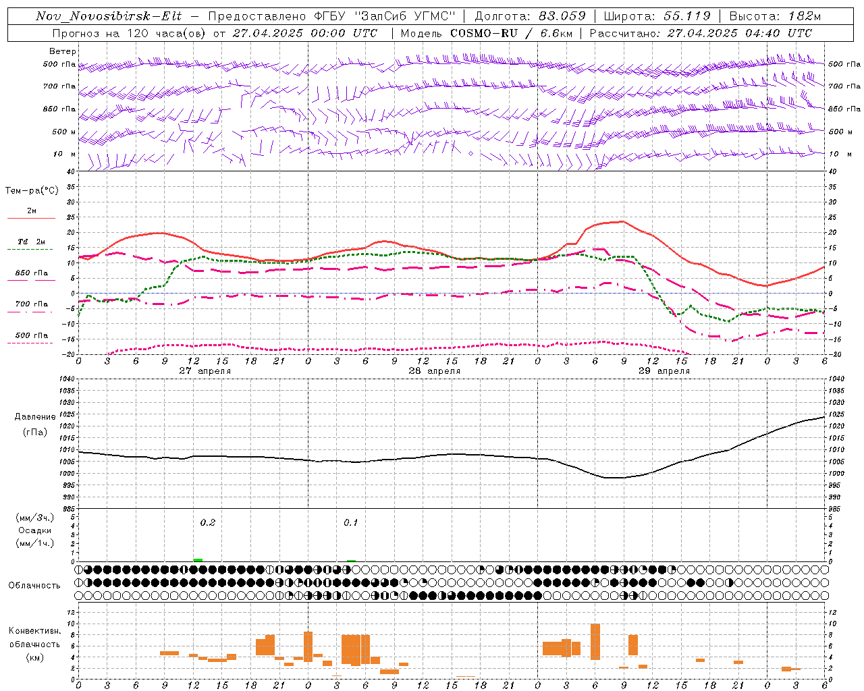Click the Td 2м dew point legend entry
Screen dimensions: 864x691
click(32, 242)
